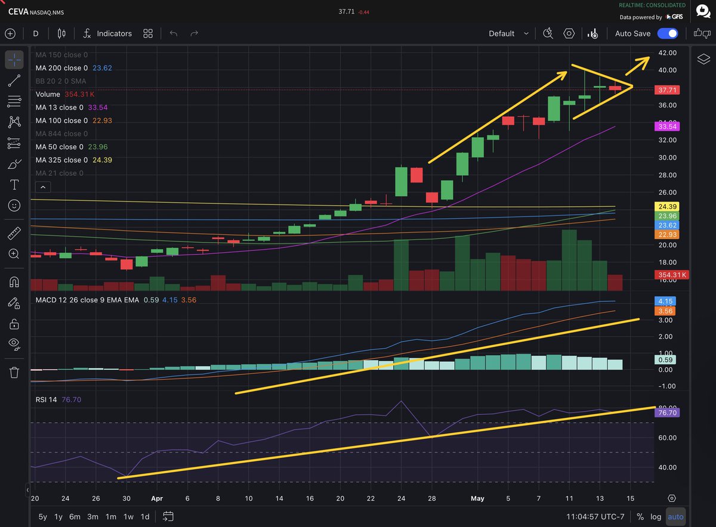Click the 33.54 MA 13 price label
Screen dimensions: 716x527
pyautogui.click(x=666, y=126)
